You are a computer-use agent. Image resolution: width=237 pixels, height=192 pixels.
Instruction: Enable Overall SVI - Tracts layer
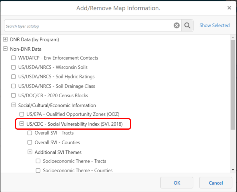coord(30,133)
